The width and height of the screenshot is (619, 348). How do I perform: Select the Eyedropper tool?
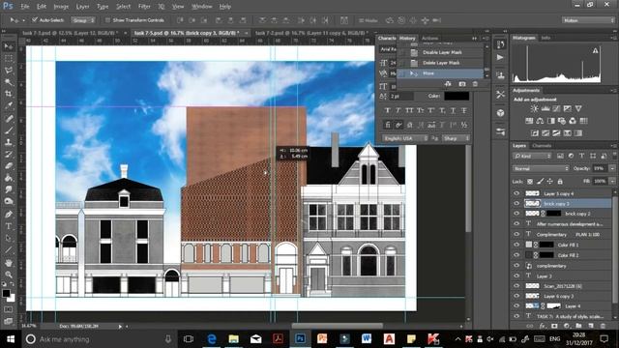pos(9,105)
